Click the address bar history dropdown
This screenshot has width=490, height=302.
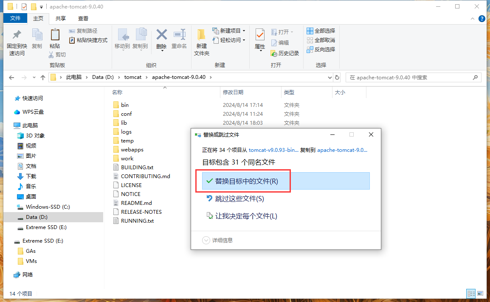point(329,78)
